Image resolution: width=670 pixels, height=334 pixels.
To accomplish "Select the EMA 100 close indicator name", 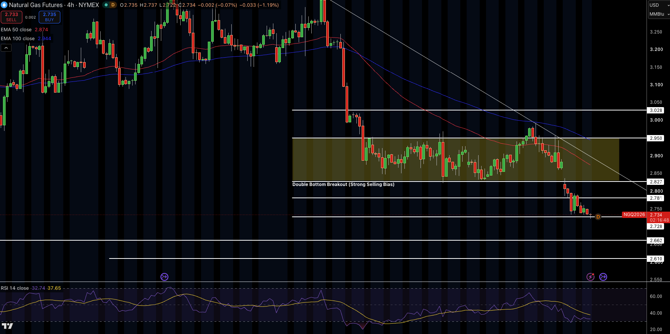I will point(18,39).
